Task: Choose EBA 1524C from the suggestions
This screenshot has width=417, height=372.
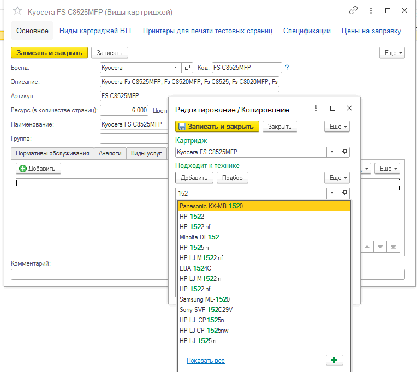Action: [264, 268]
